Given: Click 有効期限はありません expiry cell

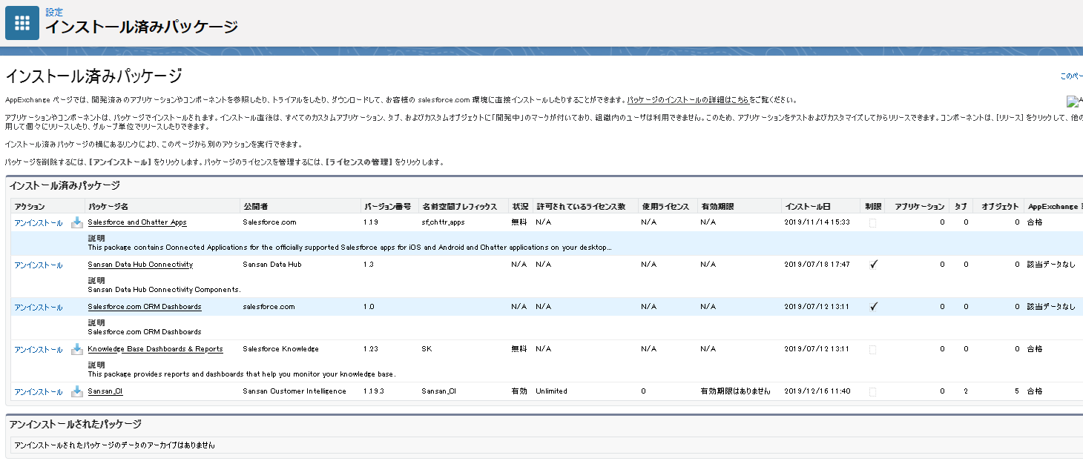Looking at the screenshot, I should 736,391.
